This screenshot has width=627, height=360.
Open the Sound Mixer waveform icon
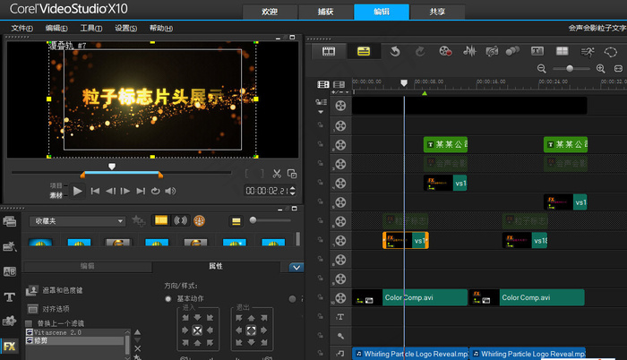coord(468,51)
